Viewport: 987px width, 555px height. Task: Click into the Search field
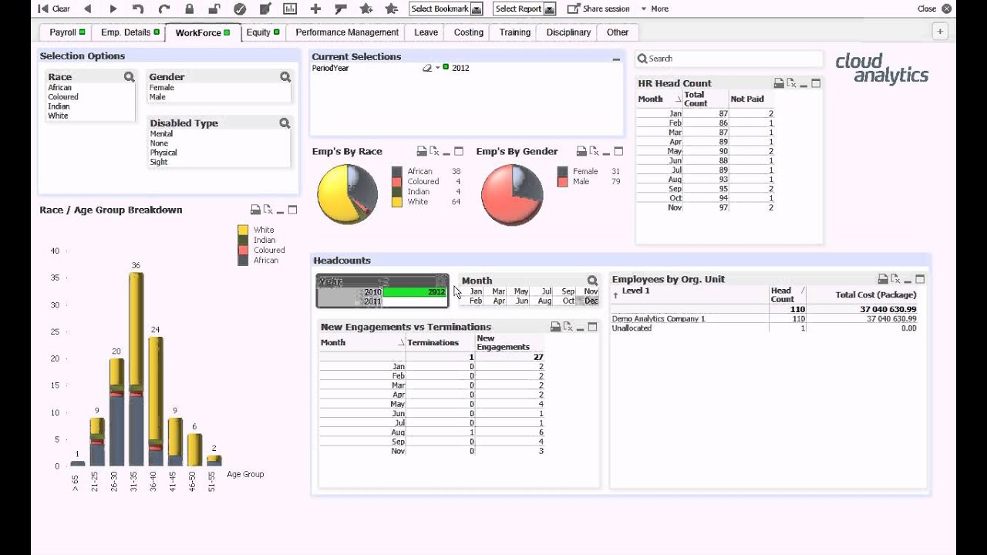729,59
